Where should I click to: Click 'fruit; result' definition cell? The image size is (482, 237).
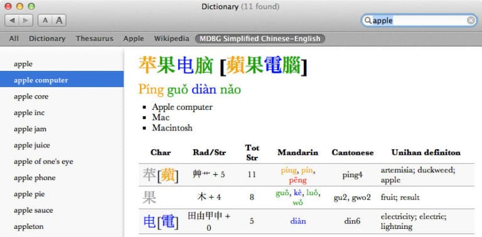point(400,197)
